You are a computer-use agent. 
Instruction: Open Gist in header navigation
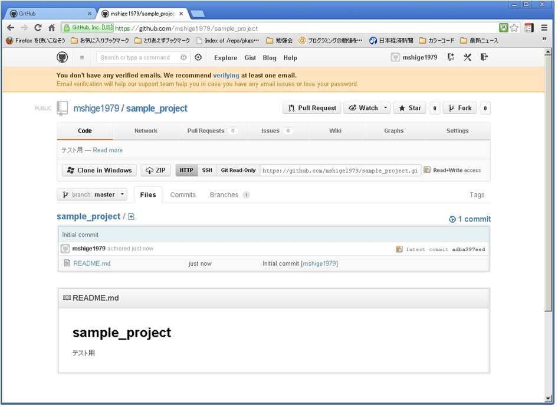250,58
